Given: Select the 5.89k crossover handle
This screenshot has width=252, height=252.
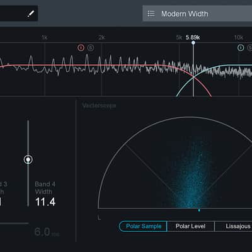Looking at the screenshot, I should (x=193, y=43).
